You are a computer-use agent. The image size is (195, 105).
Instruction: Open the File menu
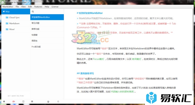(17, 7)
